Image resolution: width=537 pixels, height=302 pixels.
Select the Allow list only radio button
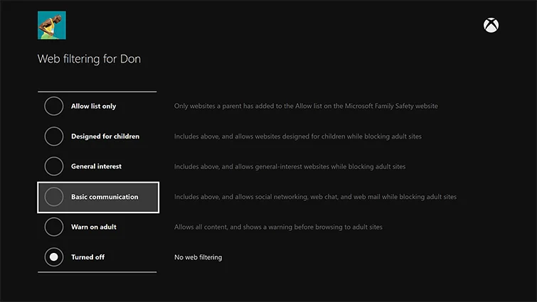point(54,106)
